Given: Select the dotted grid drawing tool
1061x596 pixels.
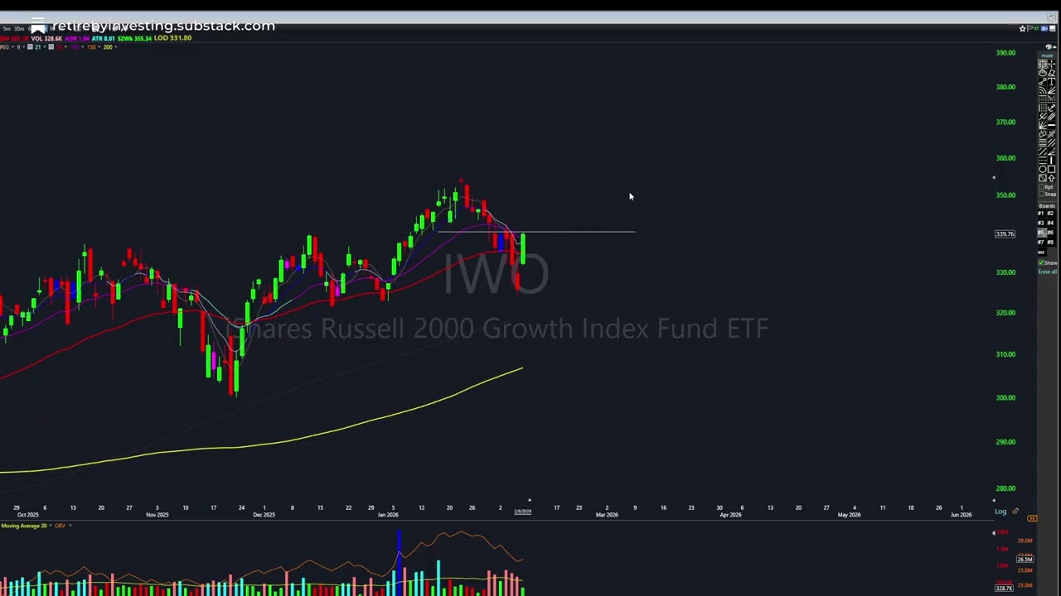Looking at the screenshot, I should tap(1041, 108).
